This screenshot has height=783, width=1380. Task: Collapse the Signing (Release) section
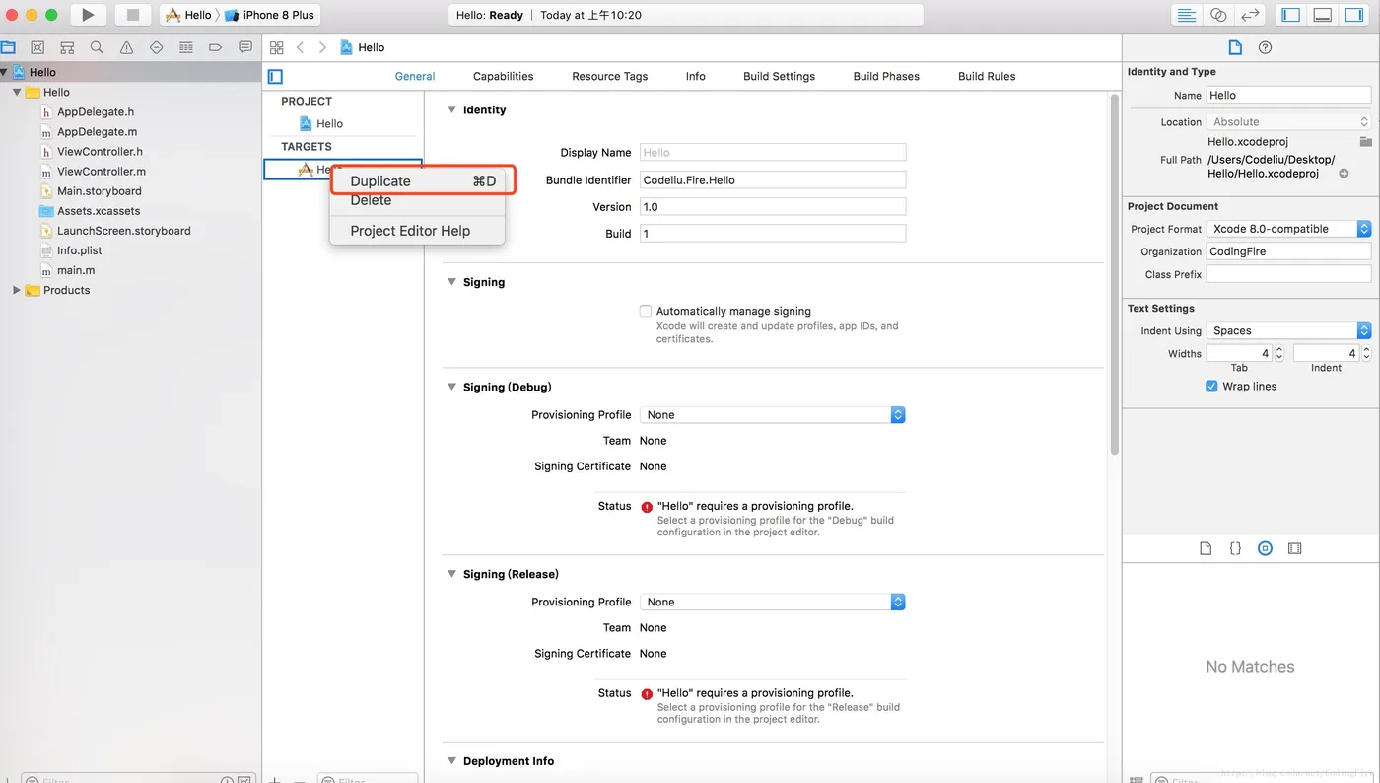click(452, 574)
